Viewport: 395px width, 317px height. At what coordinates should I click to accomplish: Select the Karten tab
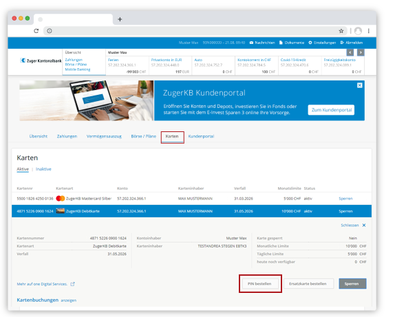pos(172,136)
